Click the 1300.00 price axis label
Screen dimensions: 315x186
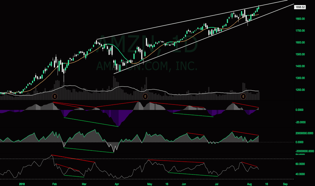300,78
